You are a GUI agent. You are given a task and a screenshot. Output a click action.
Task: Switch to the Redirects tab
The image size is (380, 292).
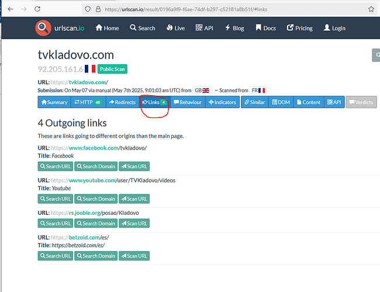pyautogui.click(x=122, y=102)
